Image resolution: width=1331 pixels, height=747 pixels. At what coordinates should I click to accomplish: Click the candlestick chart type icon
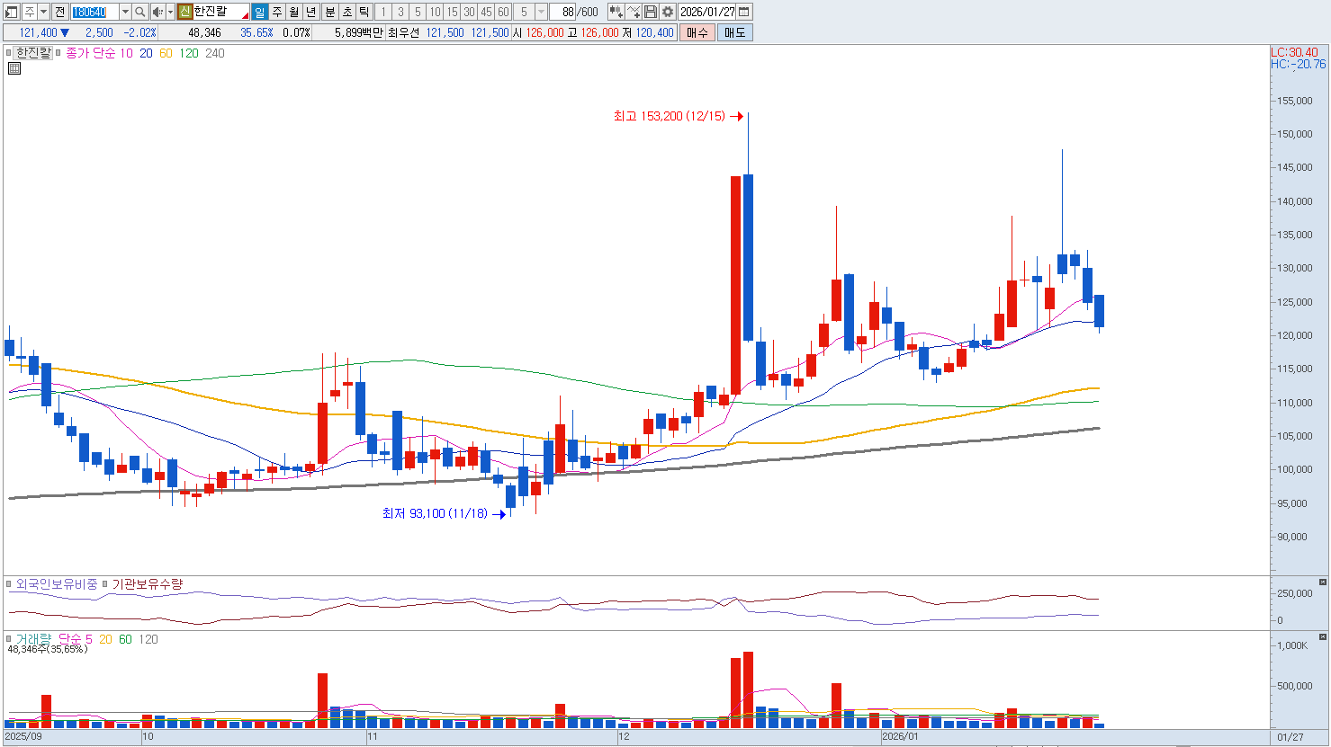click(616, 12)
